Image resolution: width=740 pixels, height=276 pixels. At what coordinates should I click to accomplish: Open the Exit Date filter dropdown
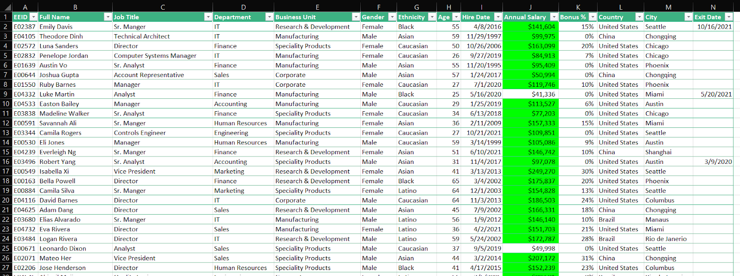[728, 17]
